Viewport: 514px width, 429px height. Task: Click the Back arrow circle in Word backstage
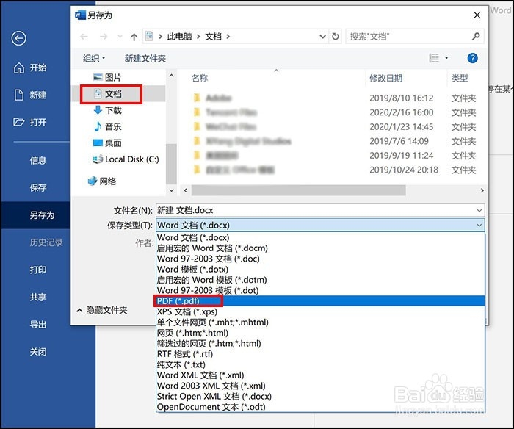[x=18, y=38]
